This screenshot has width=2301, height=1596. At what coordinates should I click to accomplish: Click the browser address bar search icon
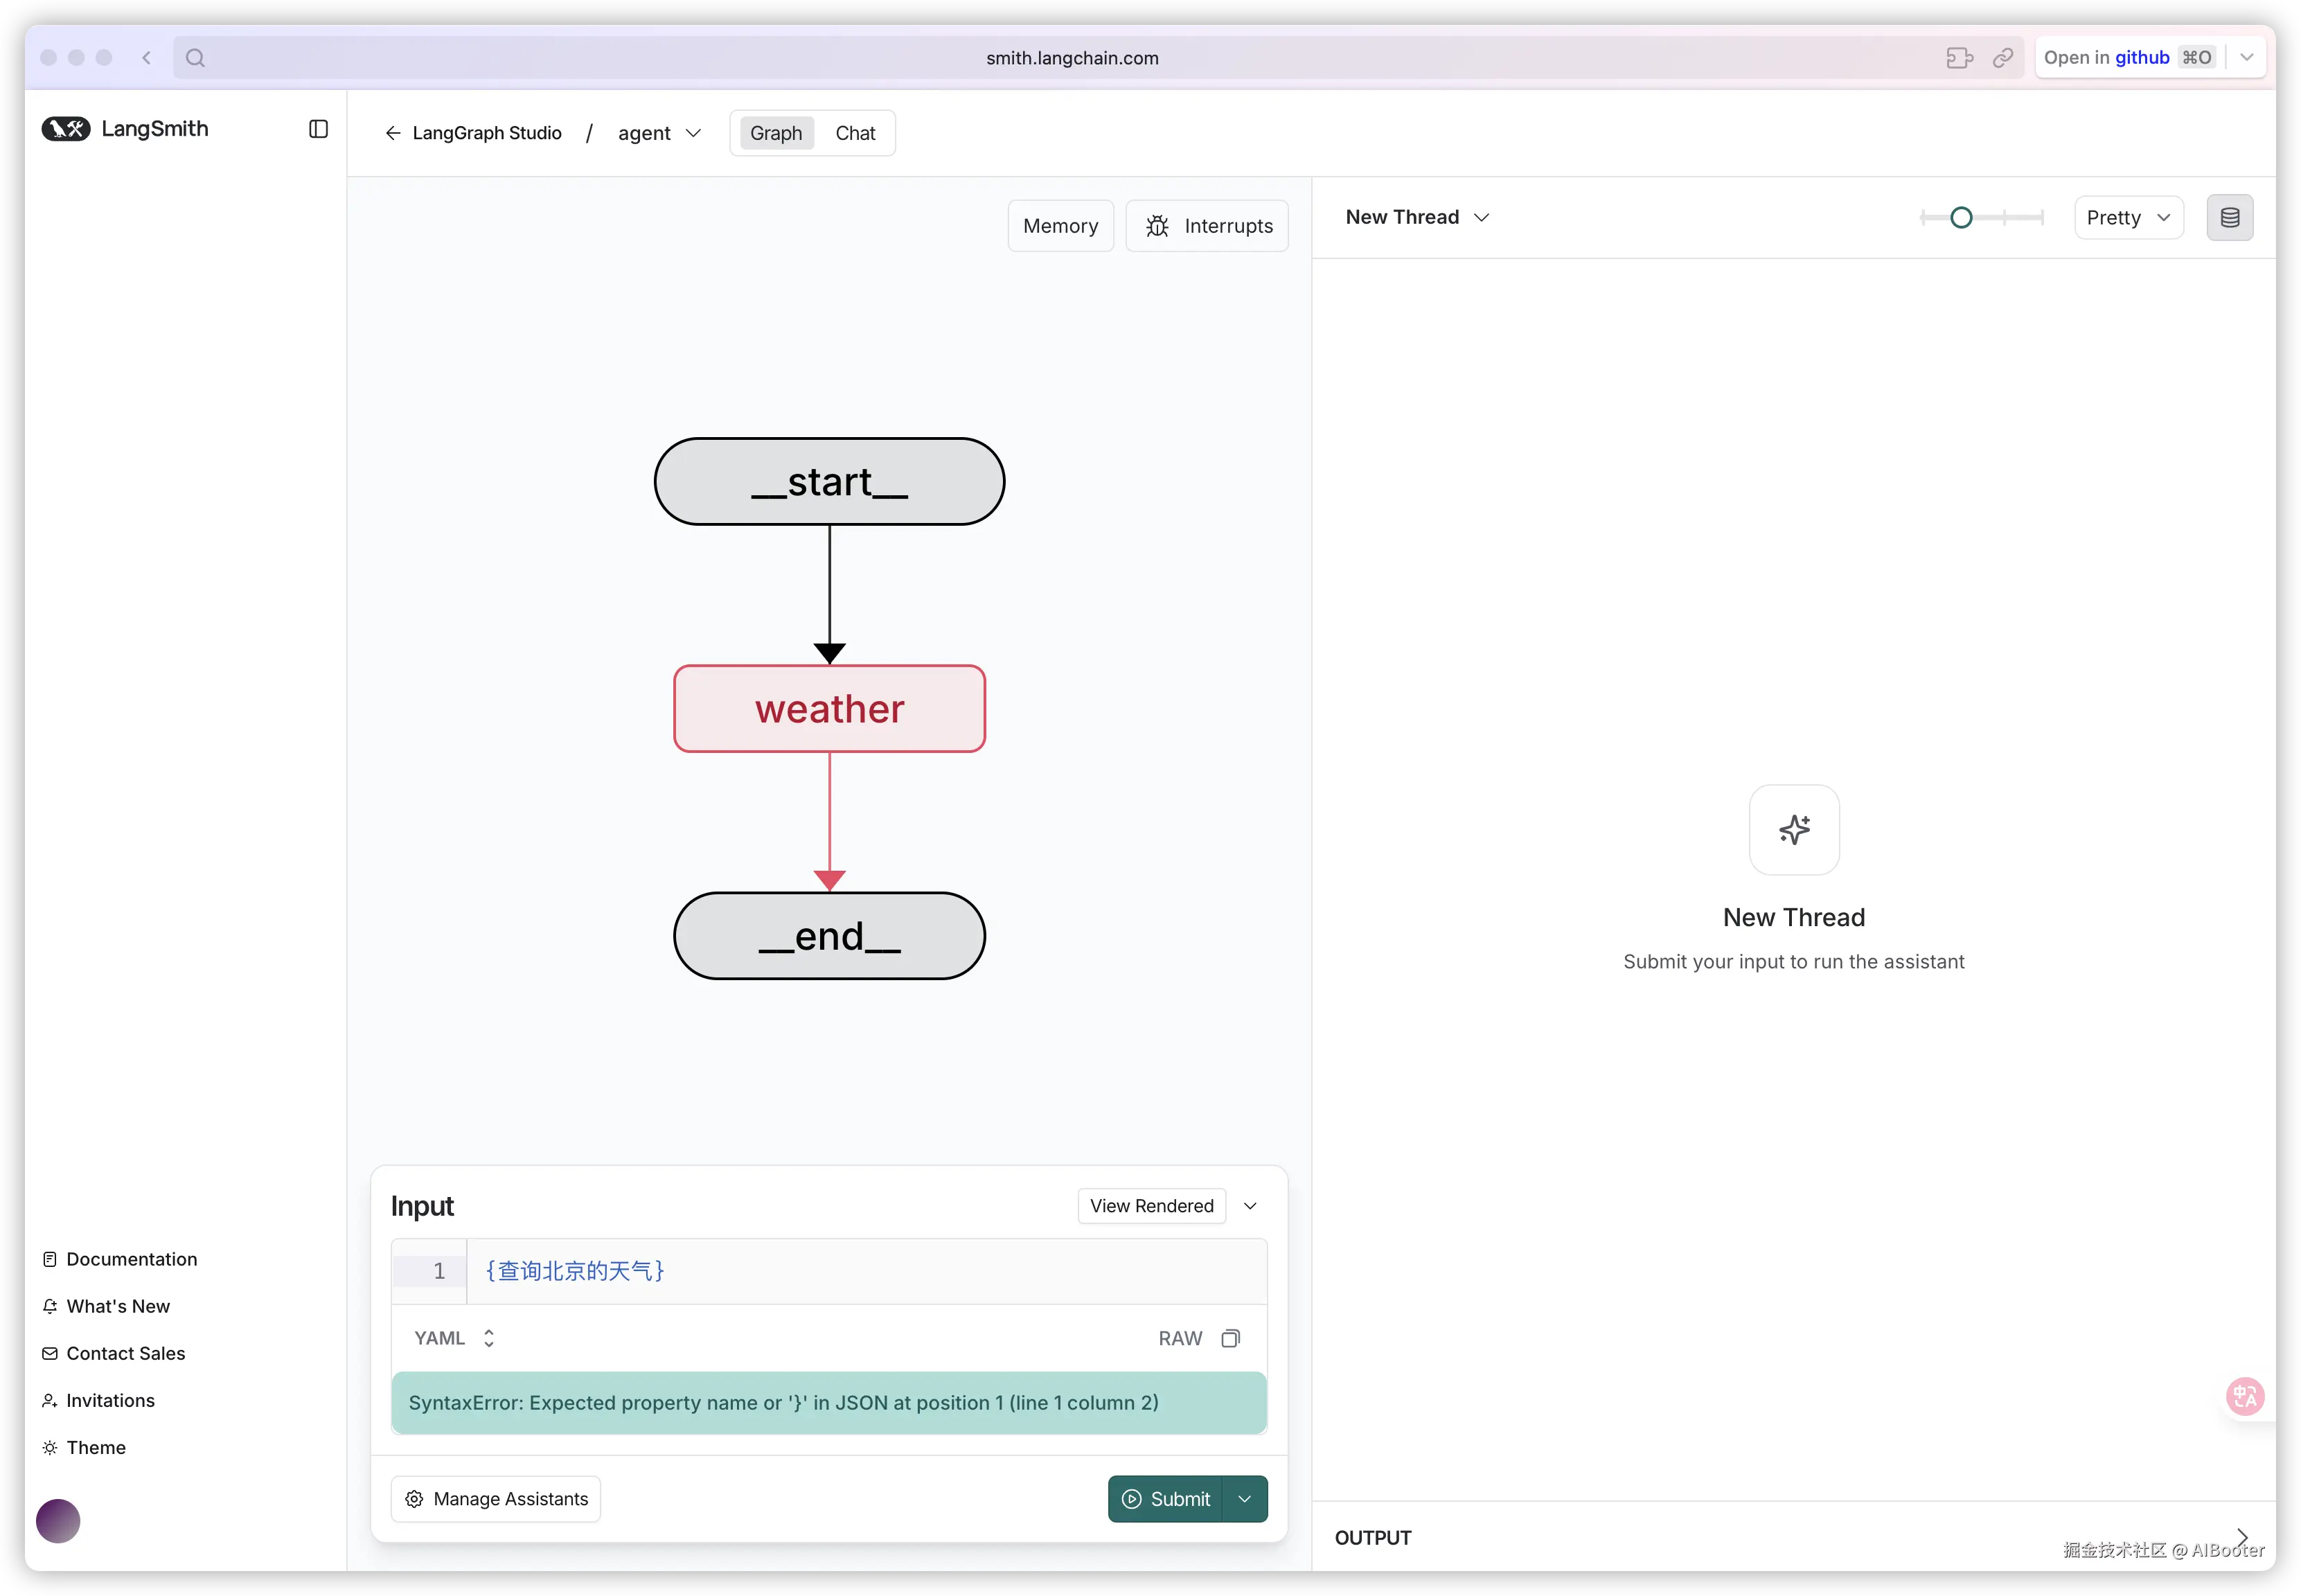(x=196, y=58)
